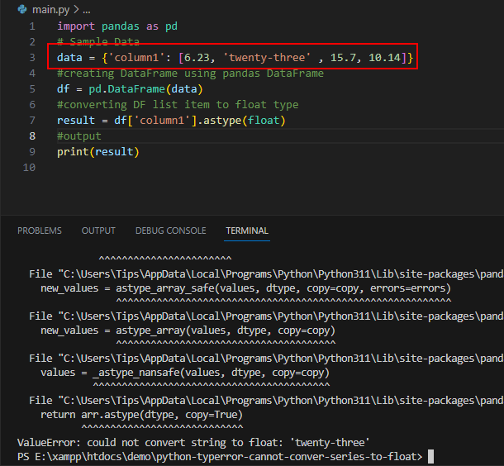504x466 pixels.
Task: Click line number 3 in the gutter
Action: 32,58
